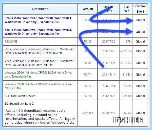152x130 pixels.
Task: Select Realtek 3D SoundBack description paragraph
Action: pos(40,117)
